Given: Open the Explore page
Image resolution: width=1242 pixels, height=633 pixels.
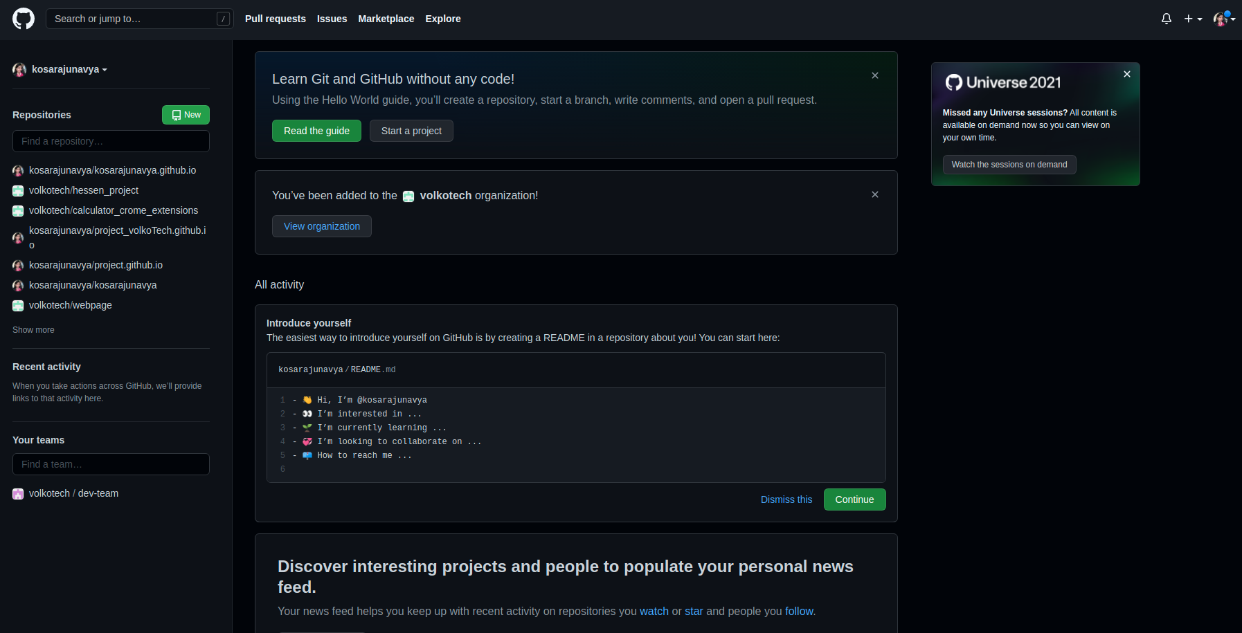Looking at the screenshot, I should point(443,19).
